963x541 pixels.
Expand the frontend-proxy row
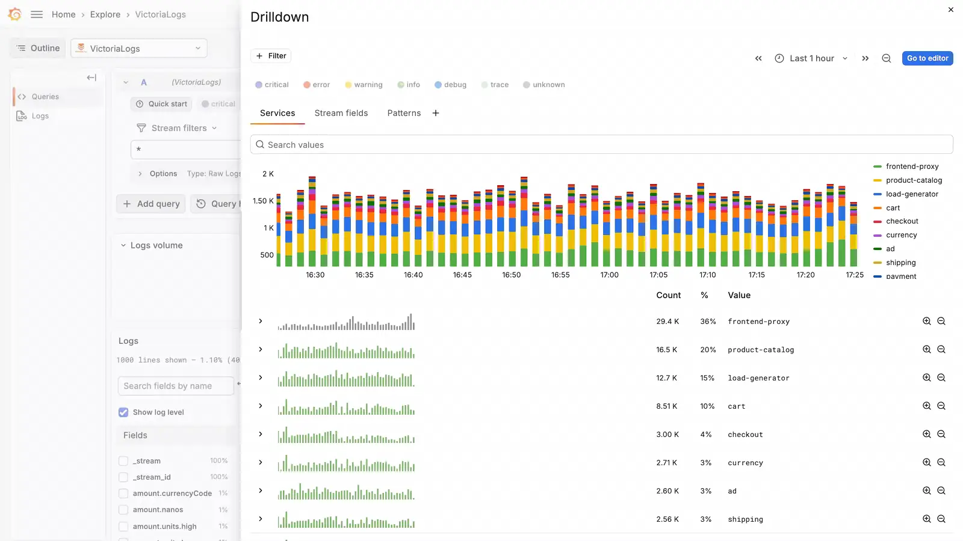261,322
